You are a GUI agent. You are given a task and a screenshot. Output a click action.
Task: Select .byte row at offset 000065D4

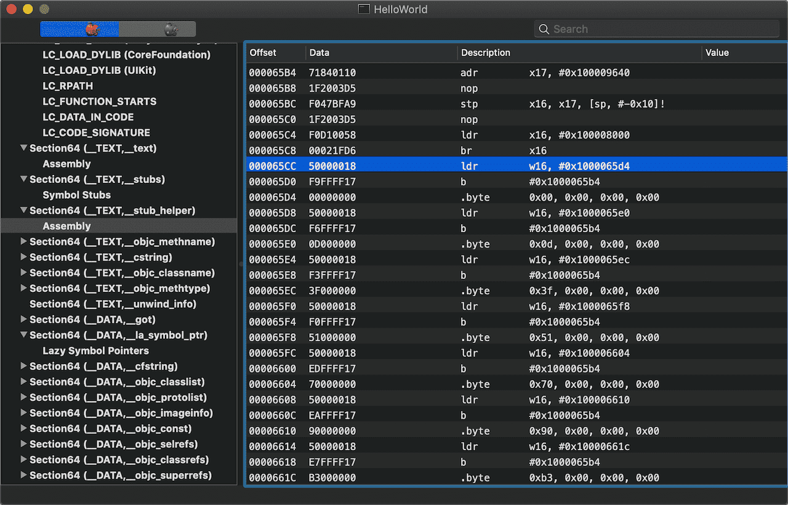(x=517, y=197)
